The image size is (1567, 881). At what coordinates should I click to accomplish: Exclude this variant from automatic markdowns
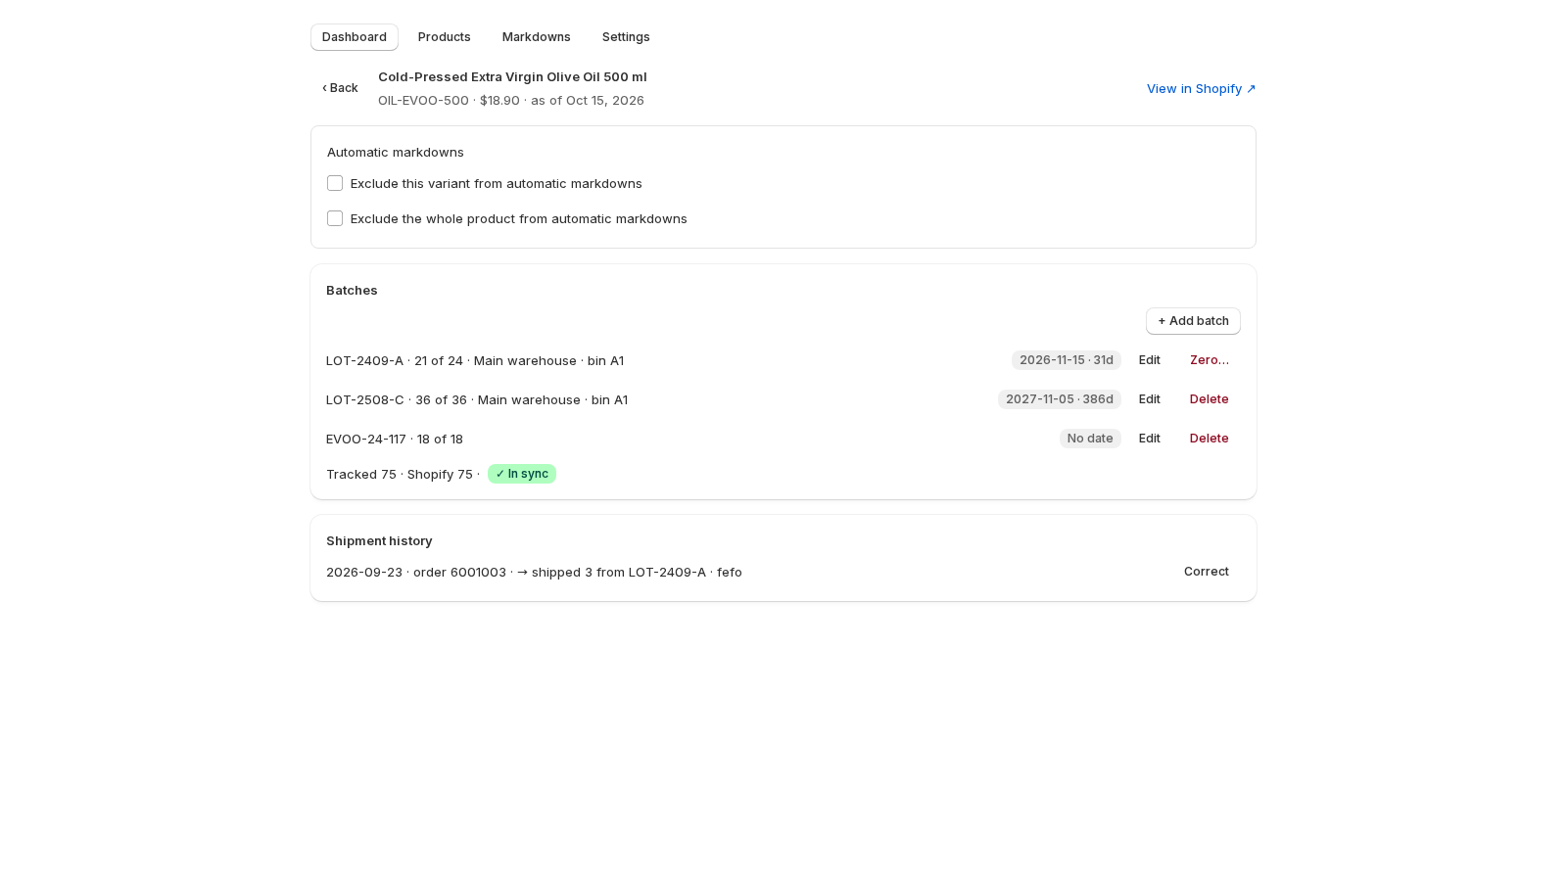click(335, 184)
